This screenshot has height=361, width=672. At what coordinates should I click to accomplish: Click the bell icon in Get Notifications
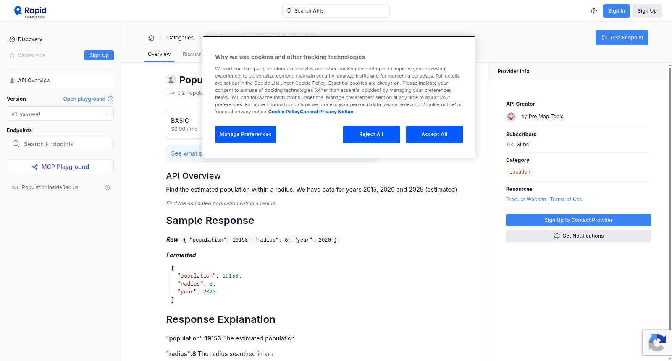point(557,236)
